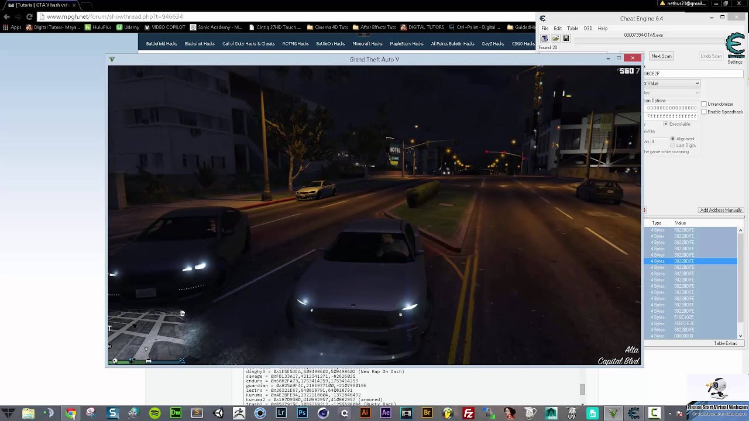The height and width of the screenshot is (421, 749).
Task: Select the Alignment radio button
Action: 673,139
